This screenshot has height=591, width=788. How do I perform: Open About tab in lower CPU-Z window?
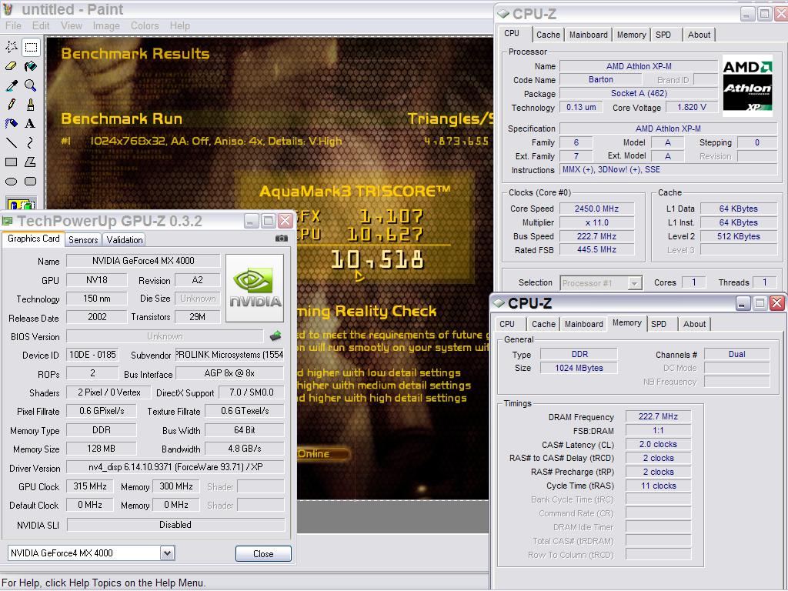tap(695, 324)
